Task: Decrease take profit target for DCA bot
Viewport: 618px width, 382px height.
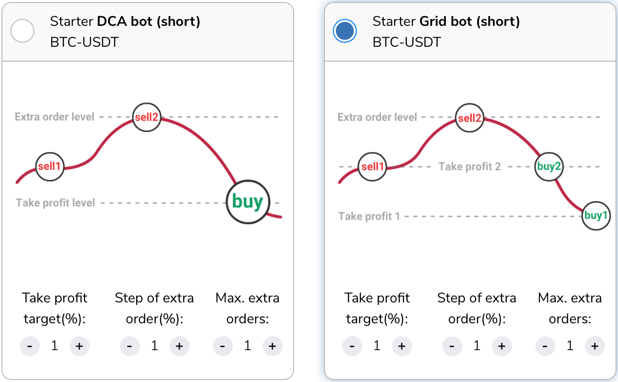Action: (30, 346)
